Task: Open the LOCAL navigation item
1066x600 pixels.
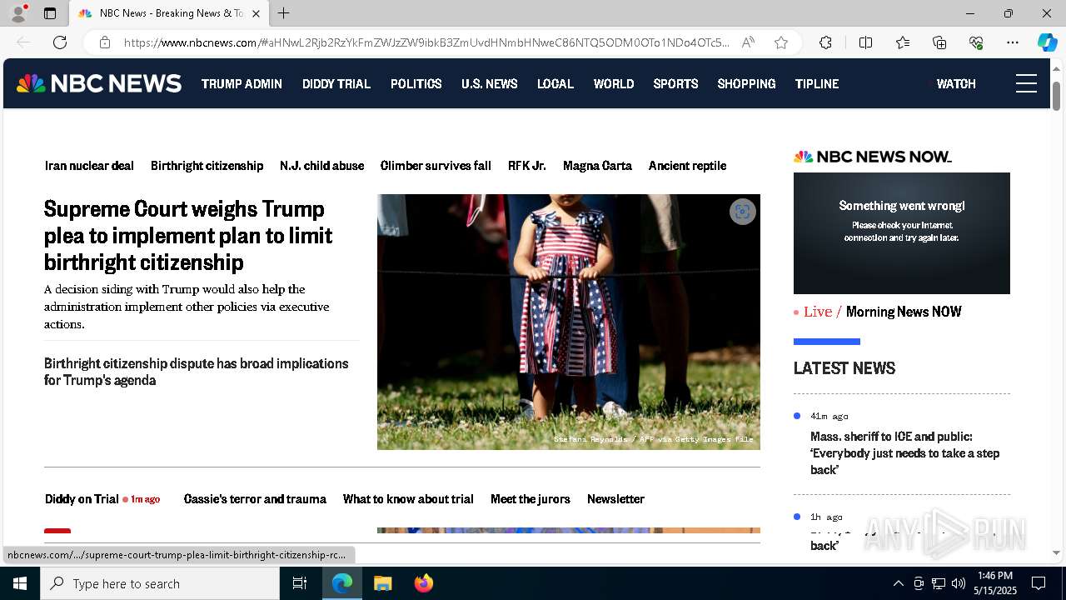Action: (555, 83)
